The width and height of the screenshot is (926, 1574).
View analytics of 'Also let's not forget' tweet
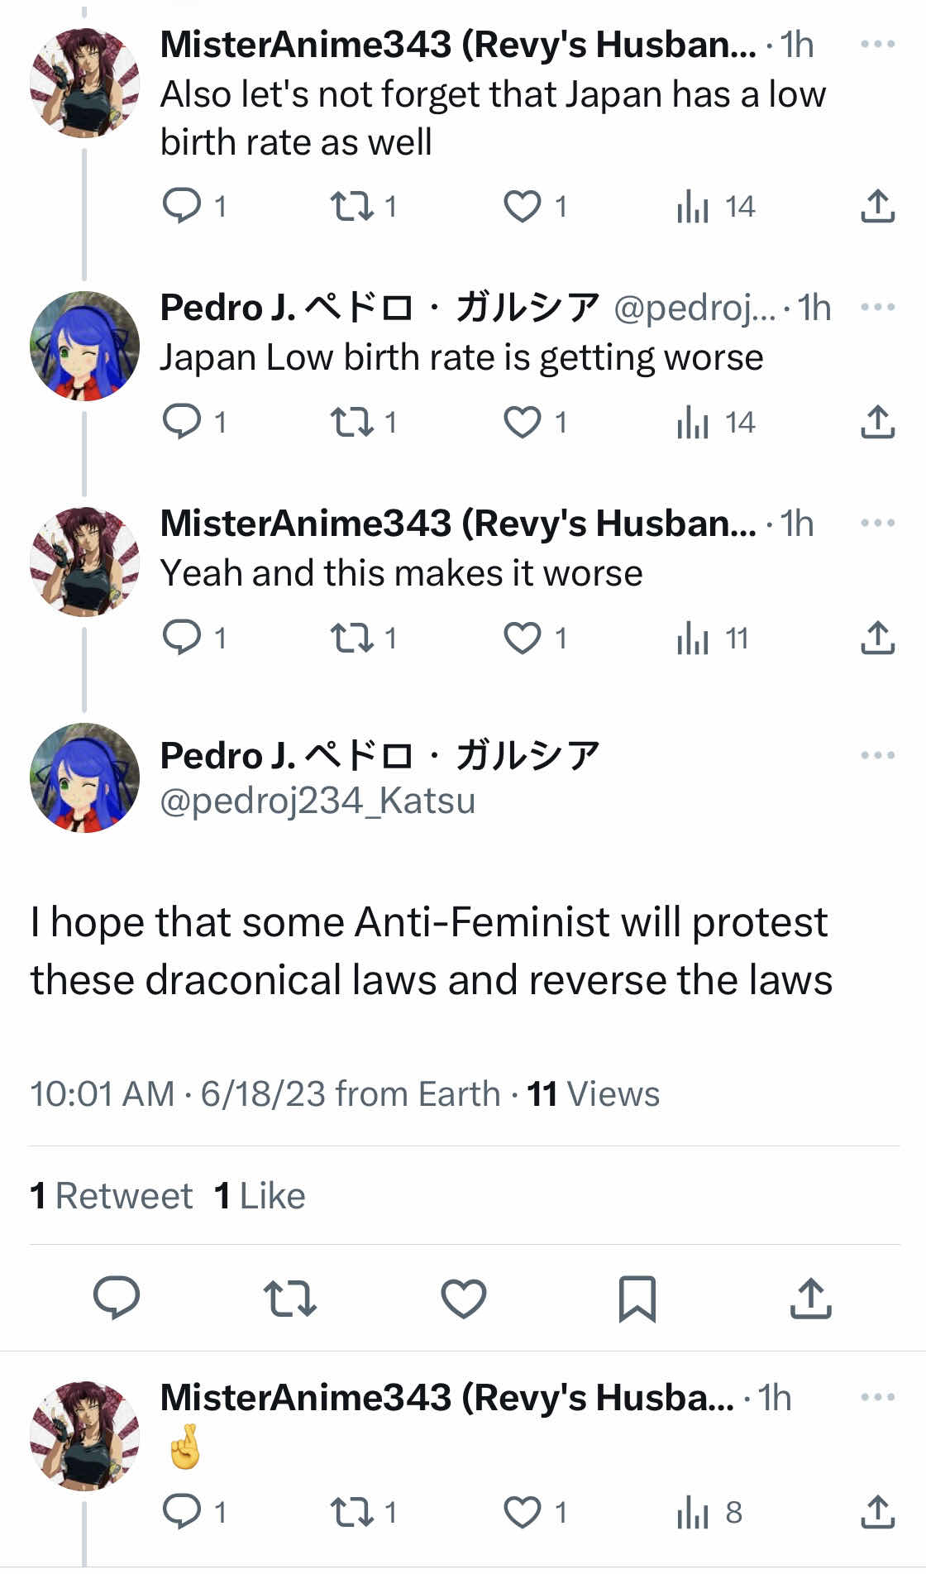[693, 206]
